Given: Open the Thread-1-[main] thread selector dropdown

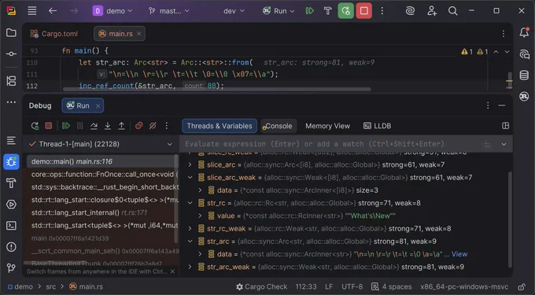Looking at the screenshot, I should click(x=101, y=144).
